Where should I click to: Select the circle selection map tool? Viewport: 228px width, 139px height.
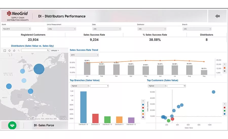9,51
